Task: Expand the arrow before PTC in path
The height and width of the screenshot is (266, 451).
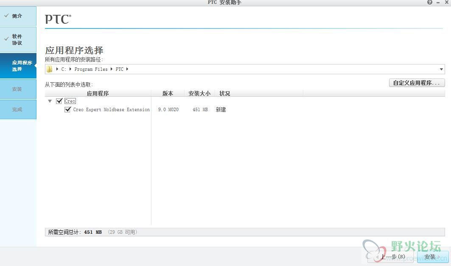Action: click(x=112, y=69)
